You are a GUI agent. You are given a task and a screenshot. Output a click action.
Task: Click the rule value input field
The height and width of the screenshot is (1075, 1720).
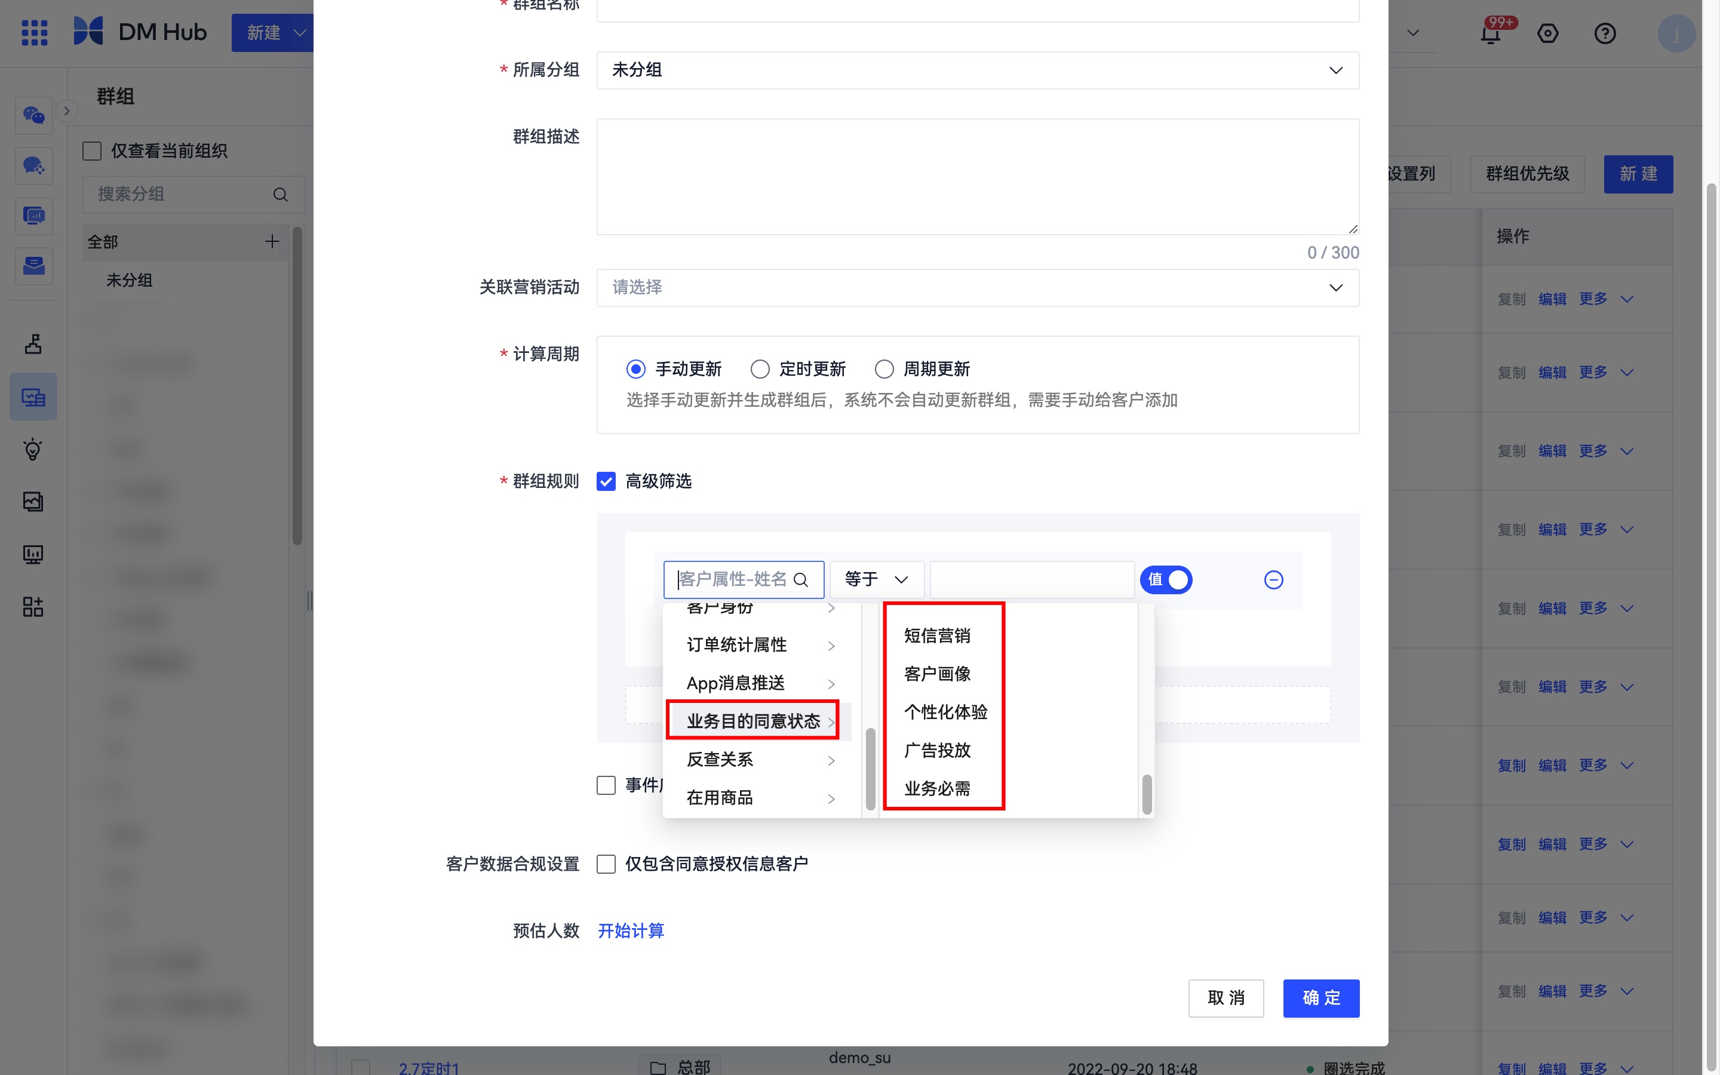[1032, 580]
